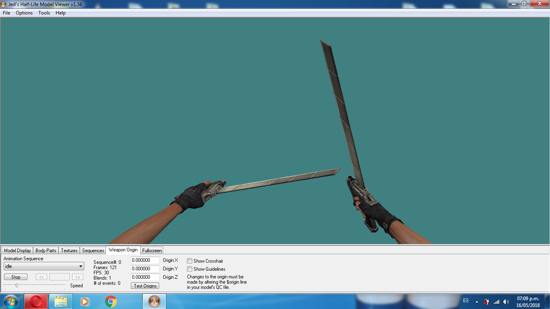Open the Help menu
The image size is (550, 309).
tap(60, 13)
